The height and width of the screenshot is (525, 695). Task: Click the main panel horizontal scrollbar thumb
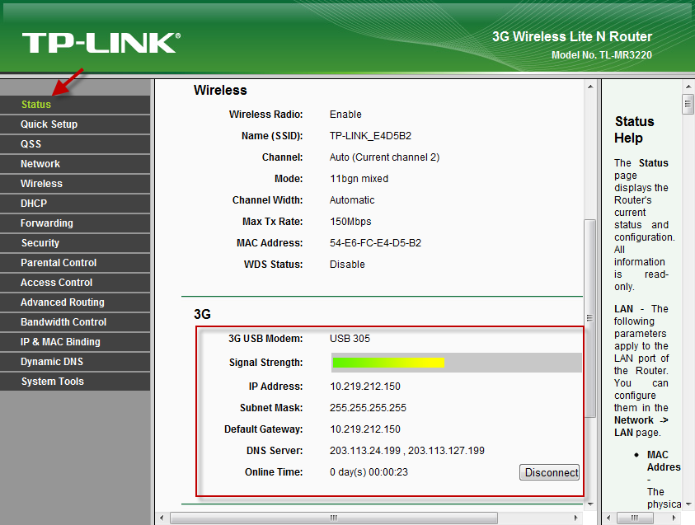pyautogui.click(x=334, y=518)
